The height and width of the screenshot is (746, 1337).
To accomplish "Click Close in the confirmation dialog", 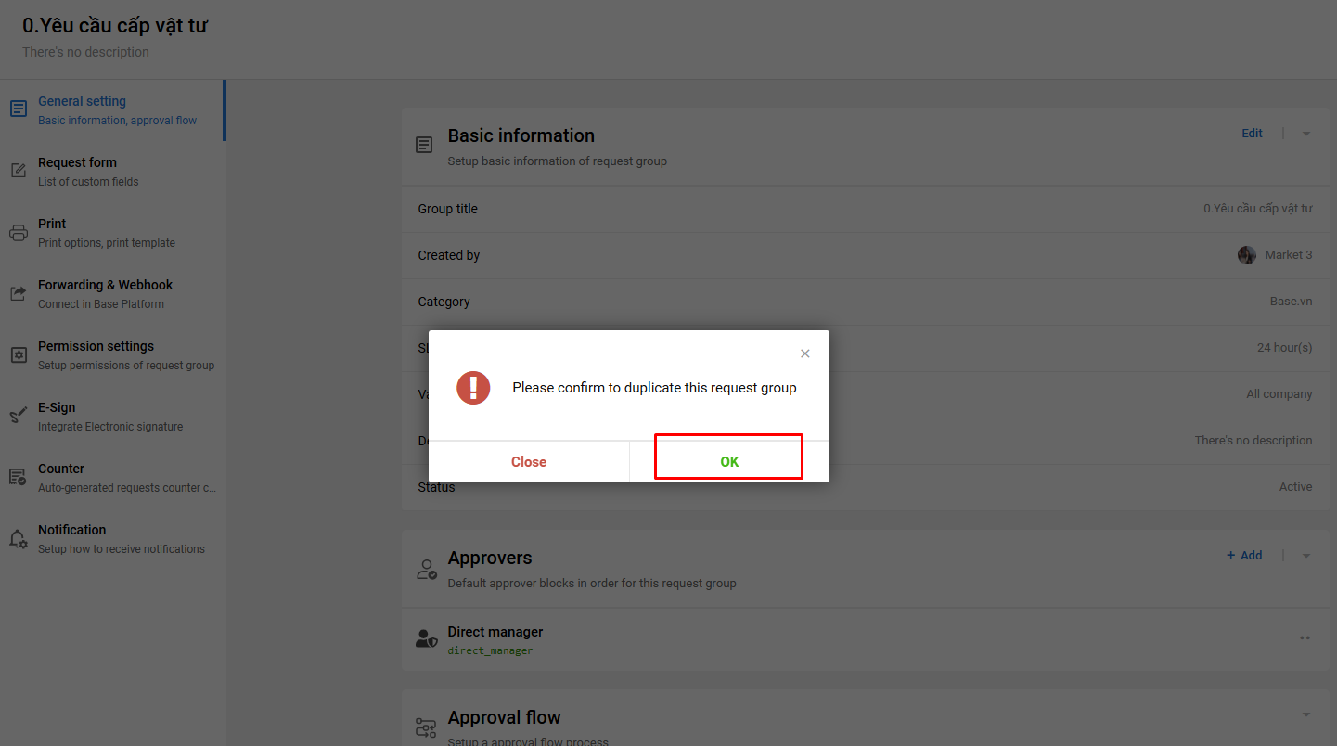I will point(529,461).
